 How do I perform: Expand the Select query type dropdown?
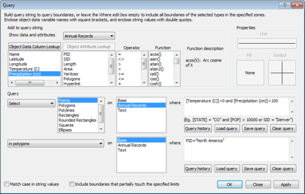(x=31, y=103)
